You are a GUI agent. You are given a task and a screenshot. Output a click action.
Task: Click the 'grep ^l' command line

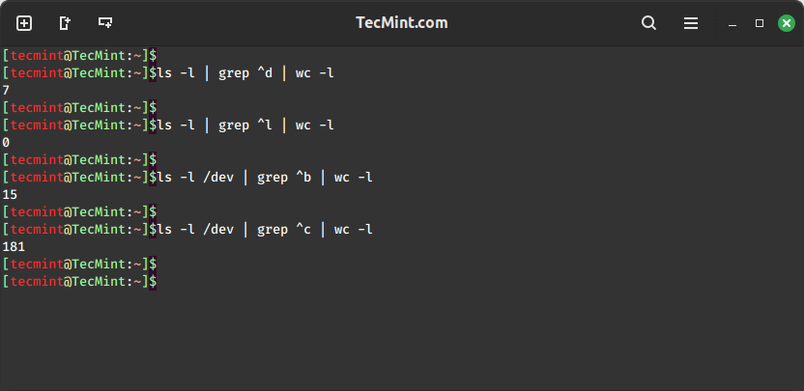[x=245, y=126]
